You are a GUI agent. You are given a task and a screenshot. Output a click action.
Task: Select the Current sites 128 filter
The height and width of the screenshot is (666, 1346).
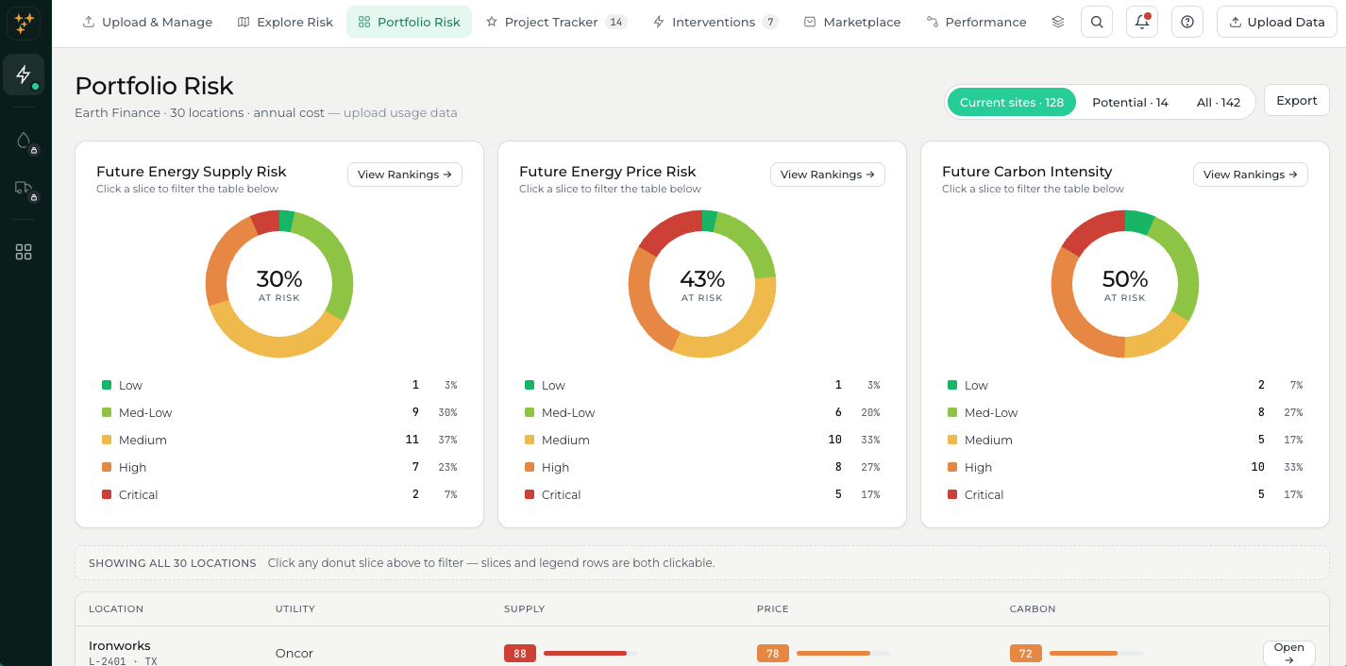1012,102
